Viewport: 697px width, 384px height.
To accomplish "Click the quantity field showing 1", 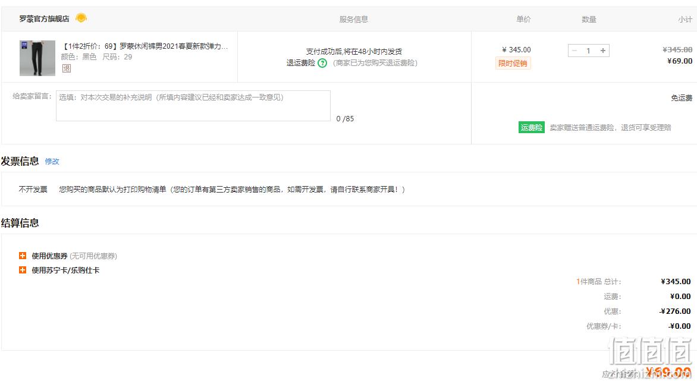I will click(x=589, y=51).
